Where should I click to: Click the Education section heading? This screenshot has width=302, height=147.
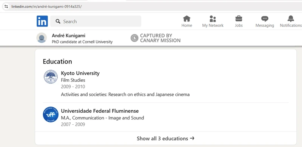[x=57, y=62]
